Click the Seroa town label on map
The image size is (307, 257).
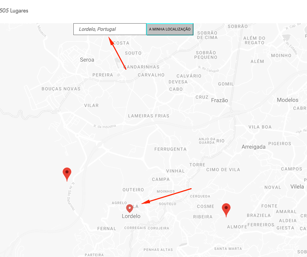pos(87,60)
